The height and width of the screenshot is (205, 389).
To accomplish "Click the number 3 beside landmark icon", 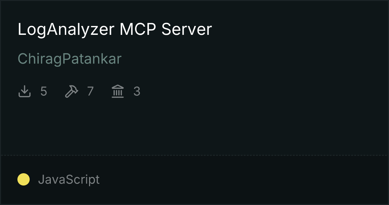I will [x=137, y=92].
